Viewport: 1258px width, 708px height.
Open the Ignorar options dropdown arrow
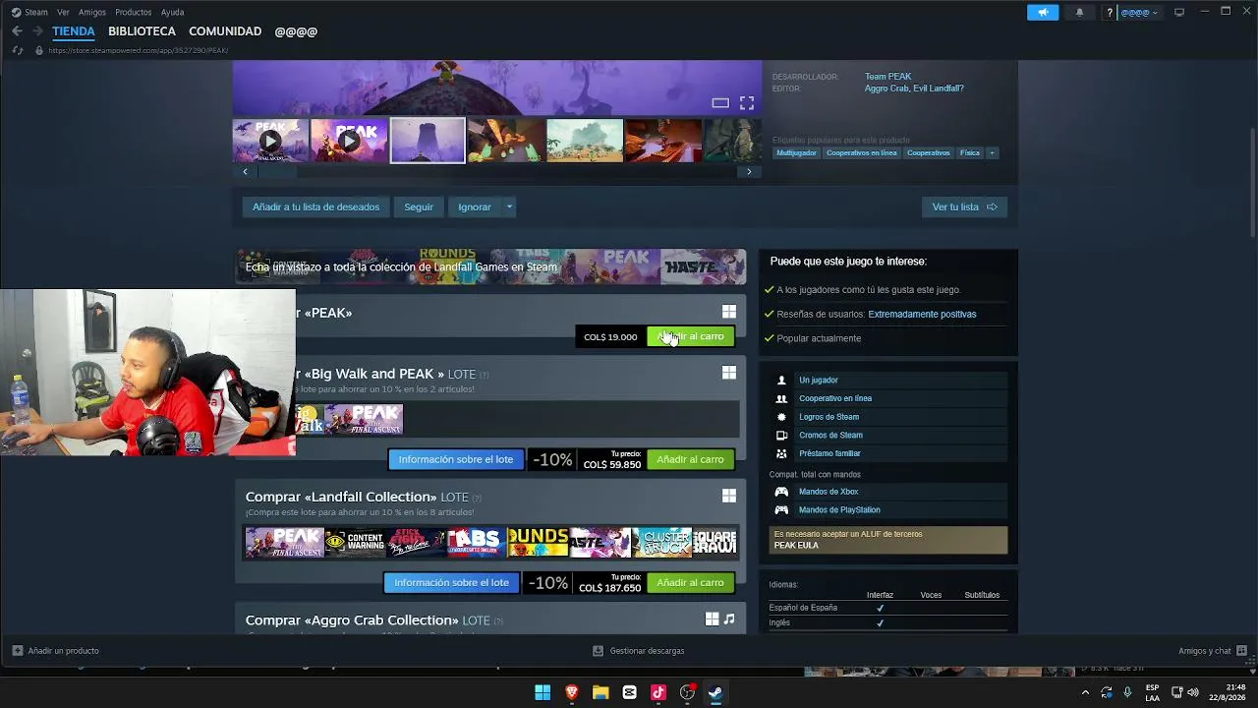coord(509,206)
